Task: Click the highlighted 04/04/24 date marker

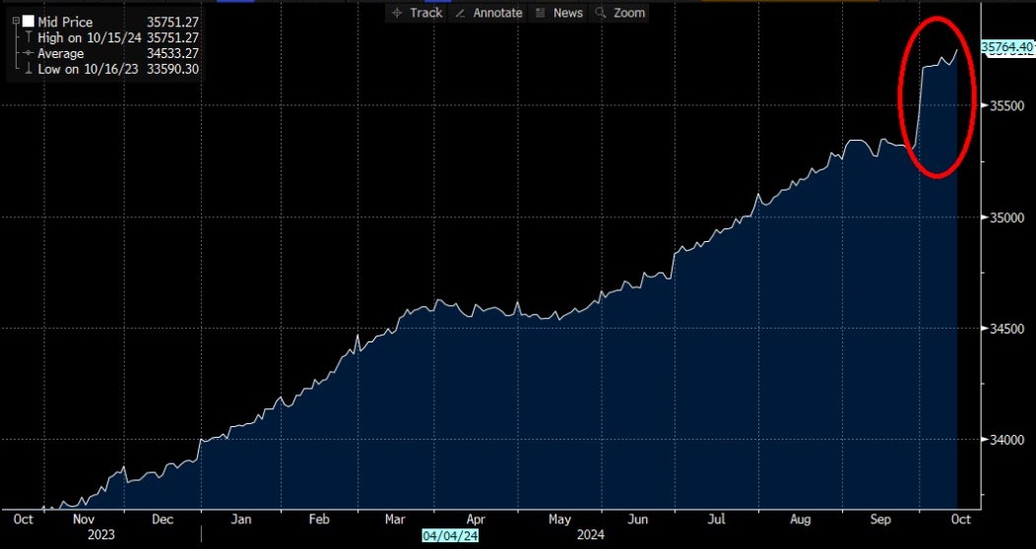Action: click(x=450, y=535)
